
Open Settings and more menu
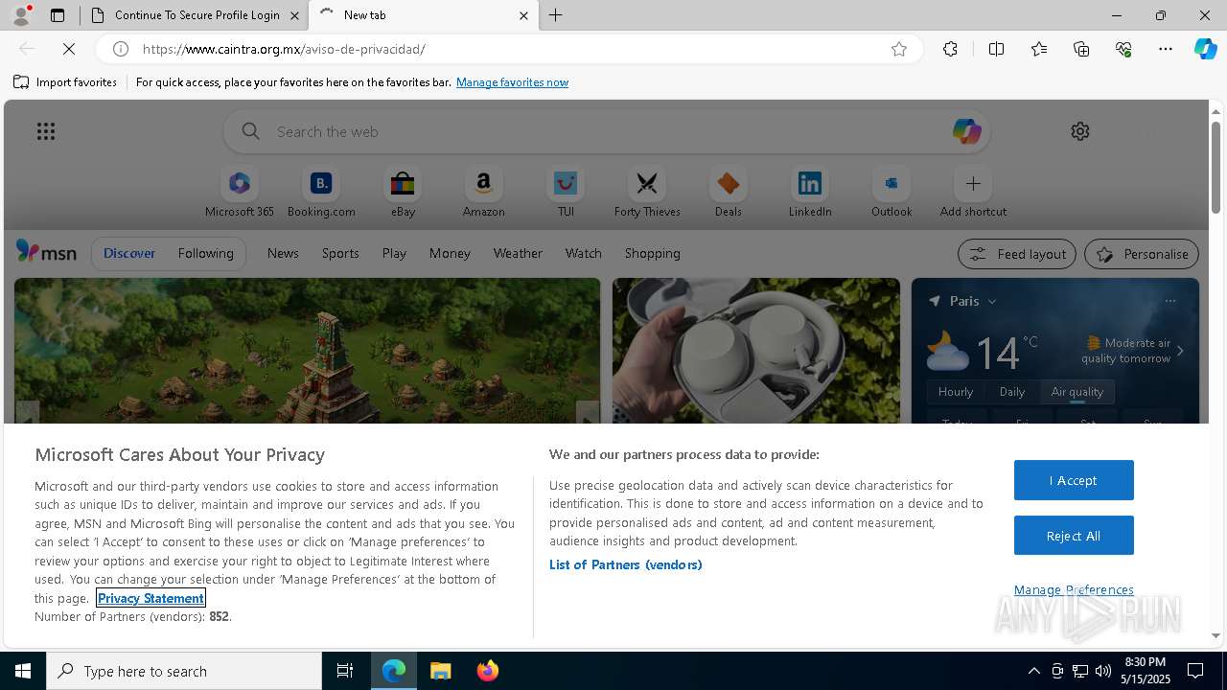1166,49
